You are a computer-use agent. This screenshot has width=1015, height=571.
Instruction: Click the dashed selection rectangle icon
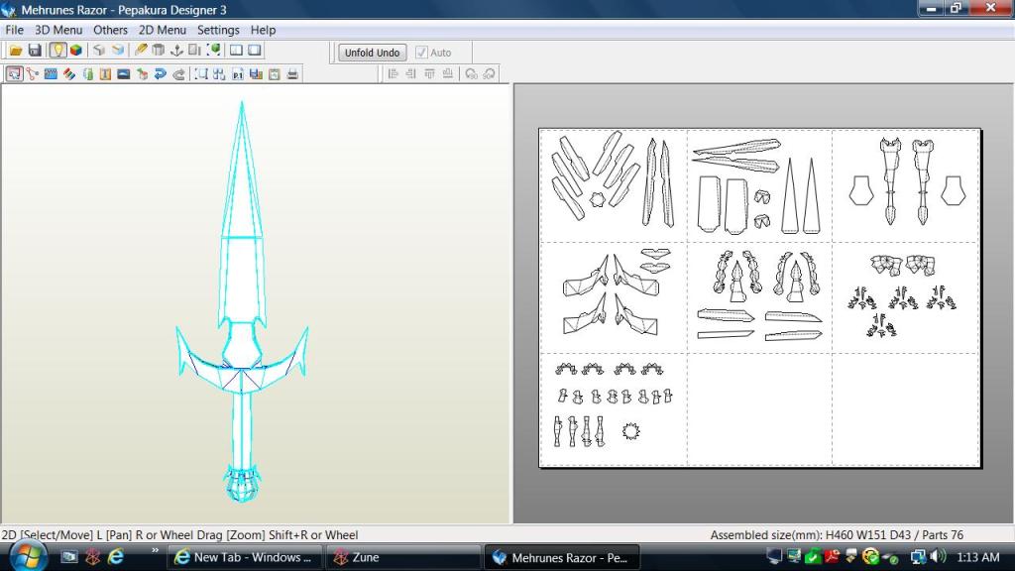click(201, 73)
